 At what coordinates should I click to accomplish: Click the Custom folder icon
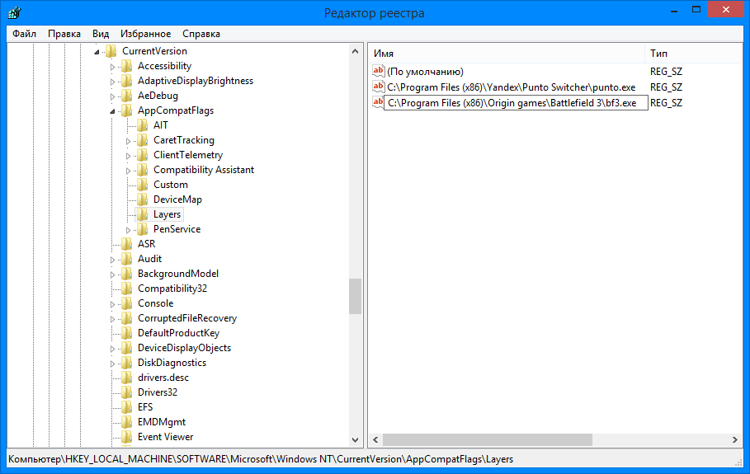coord(143,184)
